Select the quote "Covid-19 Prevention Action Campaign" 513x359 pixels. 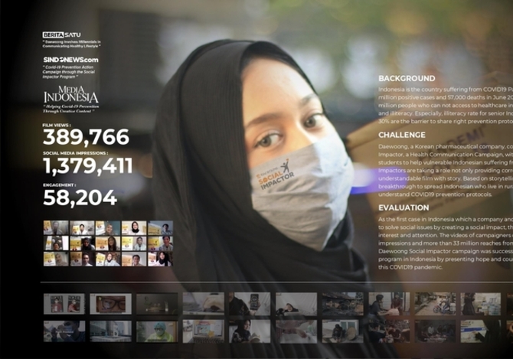pos(69,72)
